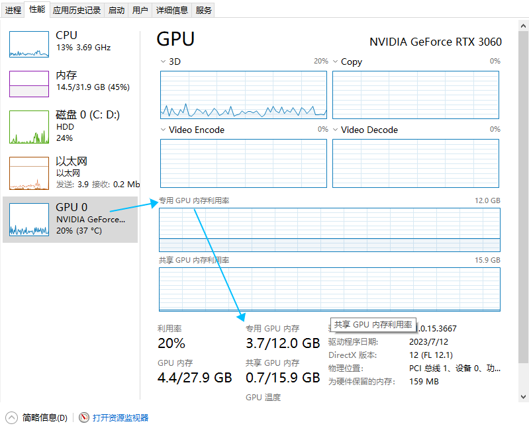The width and height of the screenshot is (529, 434).
Task: Click the 打开资源监视器 link
Action: (120, 418)
